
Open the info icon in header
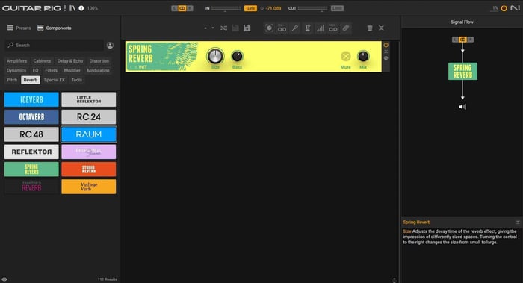tap(81, 8)
